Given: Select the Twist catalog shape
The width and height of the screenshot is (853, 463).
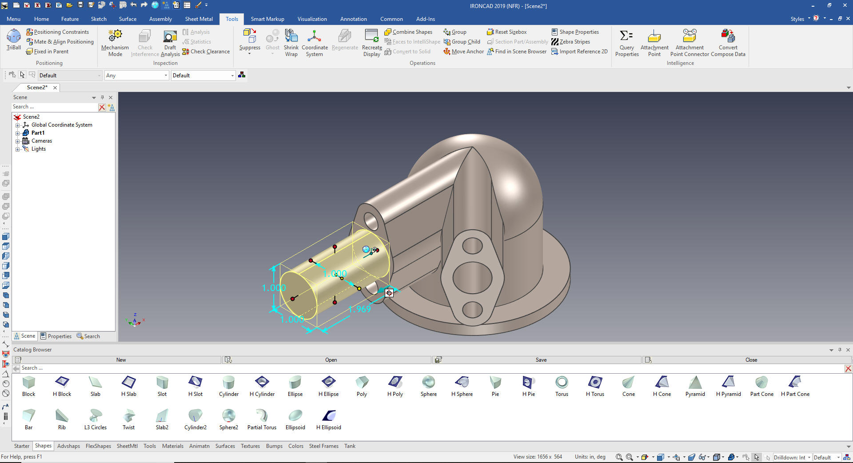Looking at the screenshot, I should [129, 419].
